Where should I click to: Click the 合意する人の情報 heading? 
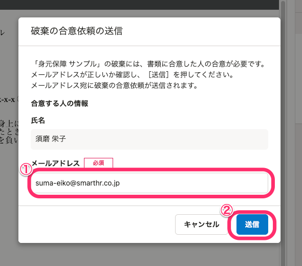point(59,104)
